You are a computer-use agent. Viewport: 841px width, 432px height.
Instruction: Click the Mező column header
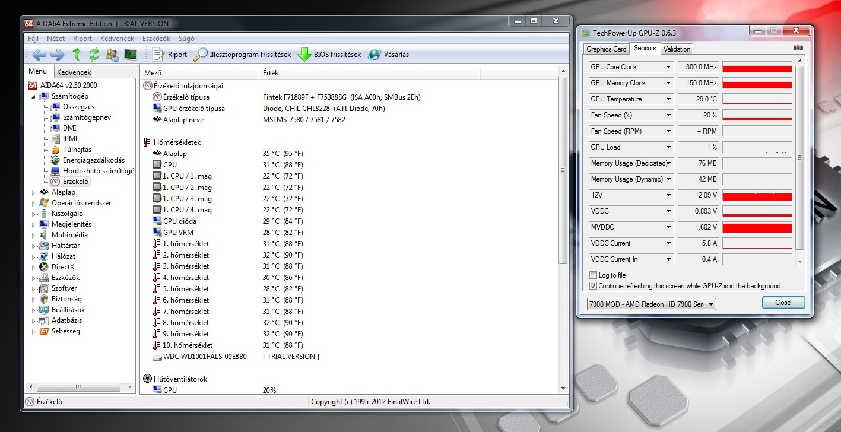[x=200, y=73]
